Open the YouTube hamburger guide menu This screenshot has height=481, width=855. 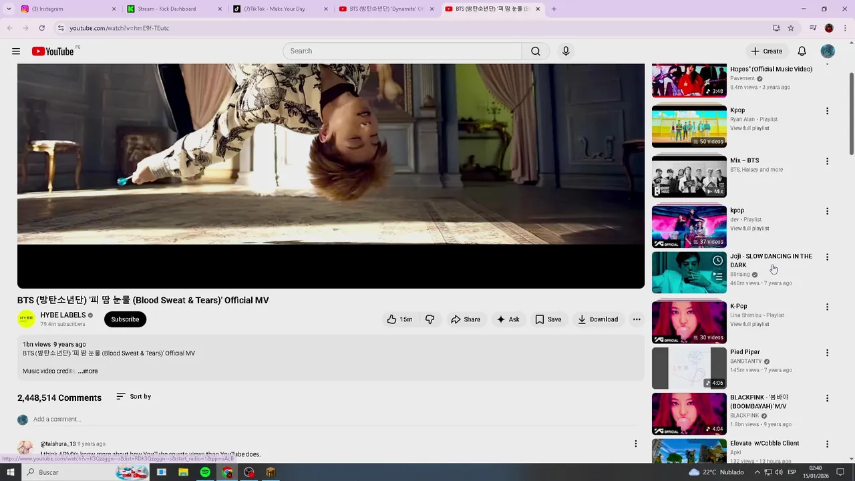[x=16, y=51]
